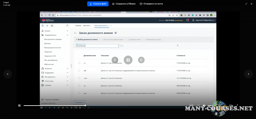Open the Главная tab
The height and width of the screenshot is (119, 256).
click(78, 26)
